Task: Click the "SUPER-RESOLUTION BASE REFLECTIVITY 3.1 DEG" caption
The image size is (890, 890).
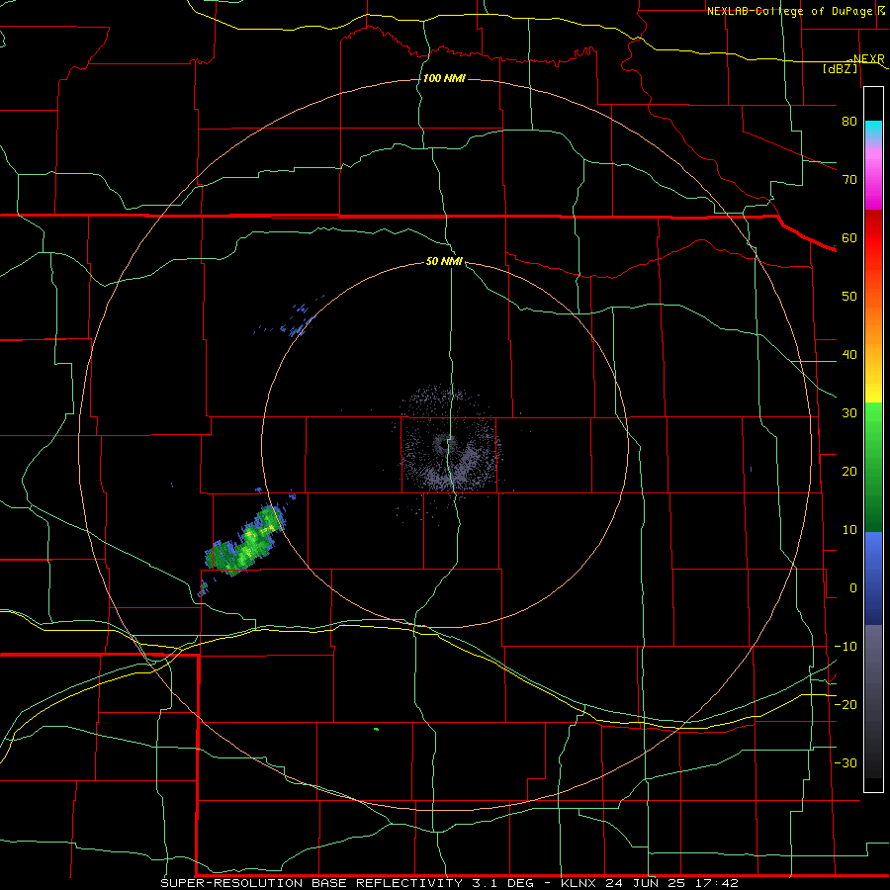Action: point(339,883)
